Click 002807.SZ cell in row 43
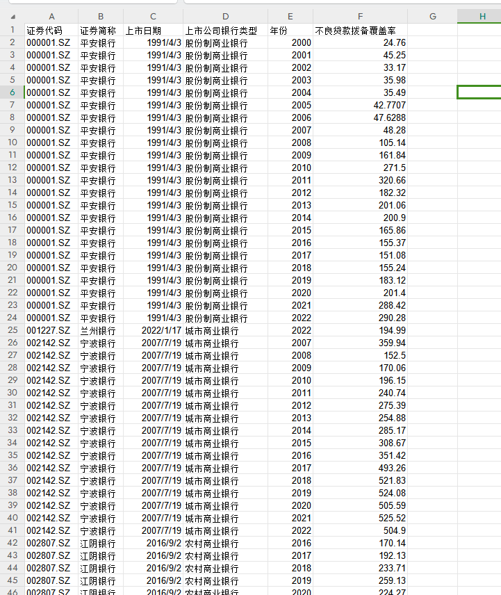The height and width of the screenshot is (595, 501). tap(51, 556)
